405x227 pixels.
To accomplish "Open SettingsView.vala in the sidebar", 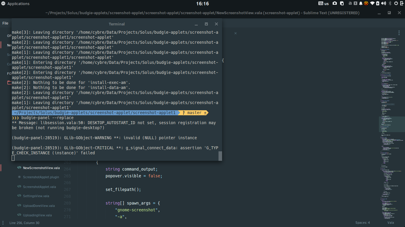I will click(36, 196).
